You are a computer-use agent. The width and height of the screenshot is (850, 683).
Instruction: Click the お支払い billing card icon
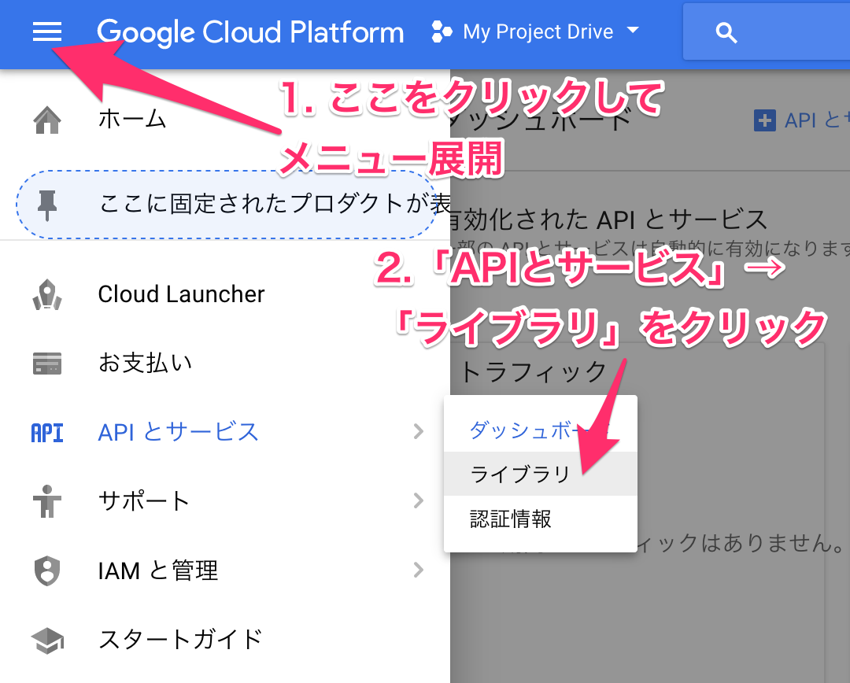47,363
